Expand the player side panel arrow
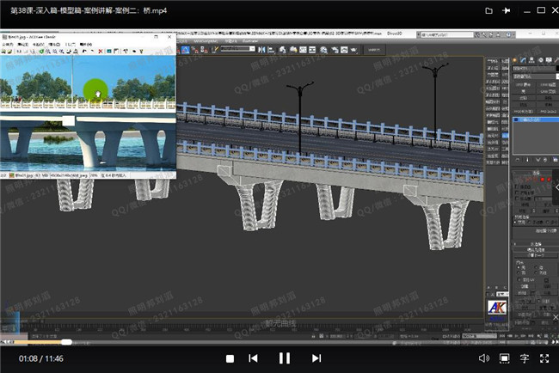This screenshot has width=559, height=373. pyautogui.click(x=556, y=186)
